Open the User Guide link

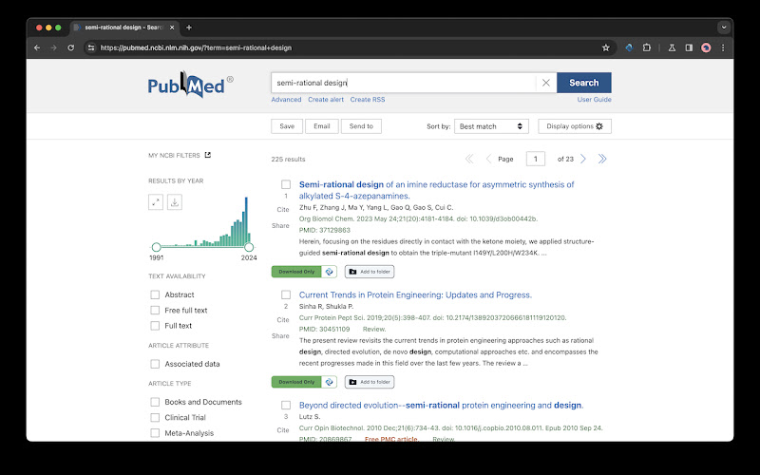pos(594,100)
